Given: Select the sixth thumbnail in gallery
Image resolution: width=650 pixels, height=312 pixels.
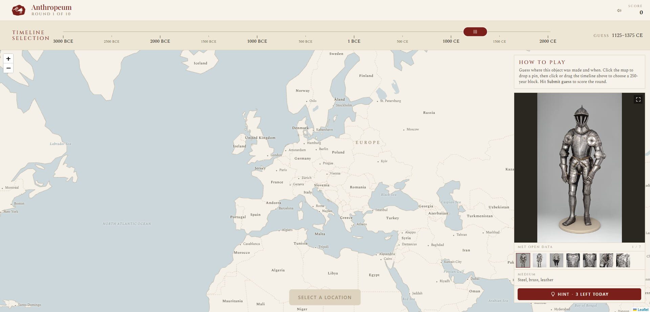Looking at the screenshot, I should coord(606,260).
